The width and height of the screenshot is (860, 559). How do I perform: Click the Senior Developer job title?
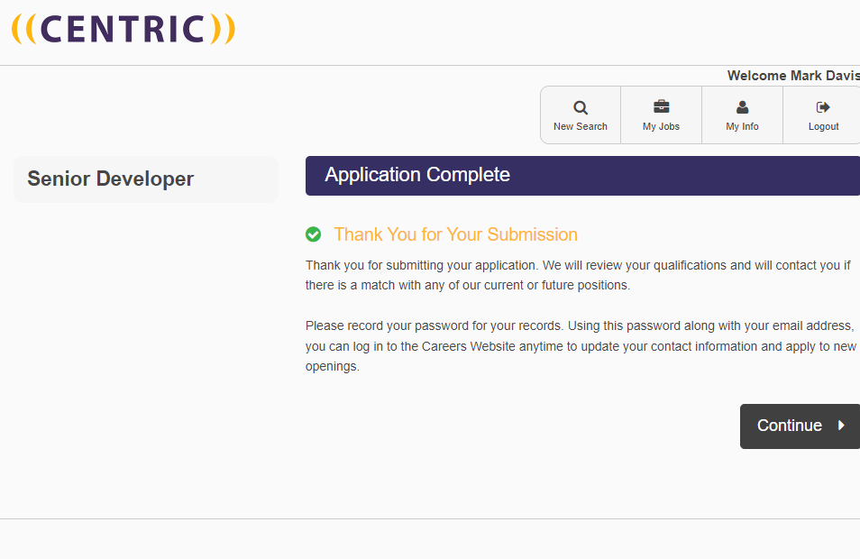(111, 179)
